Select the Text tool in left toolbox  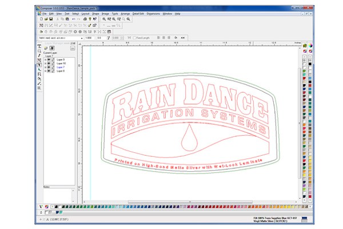tap(39, 46)
